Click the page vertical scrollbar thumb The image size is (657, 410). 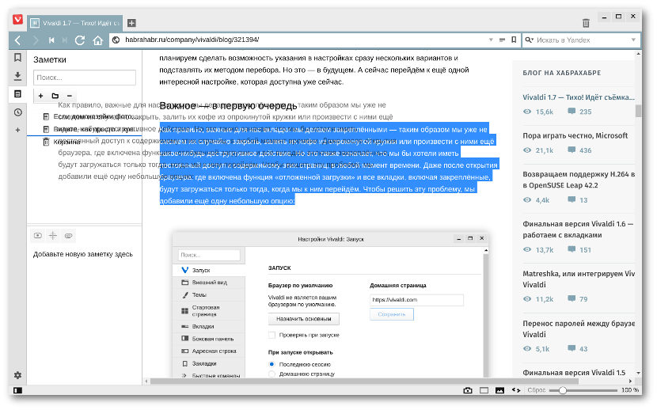click(x=638, y=111)
